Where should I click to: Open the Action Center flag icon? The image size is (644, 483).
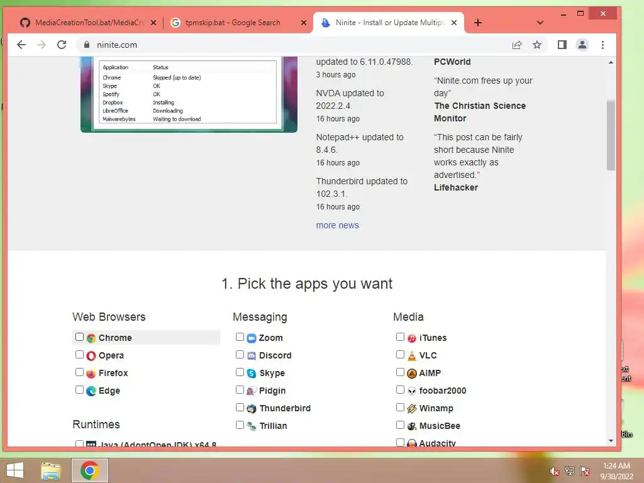585,470
